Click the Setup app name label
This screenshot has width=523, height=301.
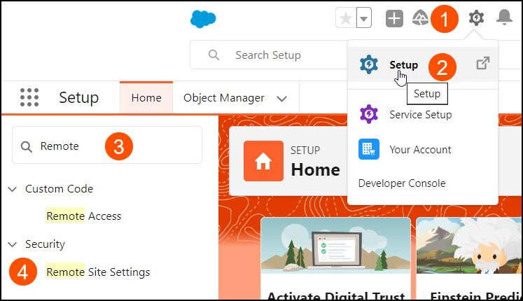[x=78, y=98]
